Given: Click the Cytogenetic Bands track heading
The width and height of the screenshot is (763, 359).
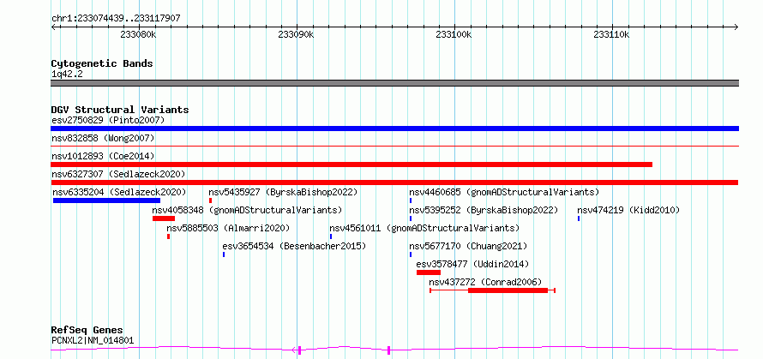Looking at the screenshot, I should click(x=102, y=63).
